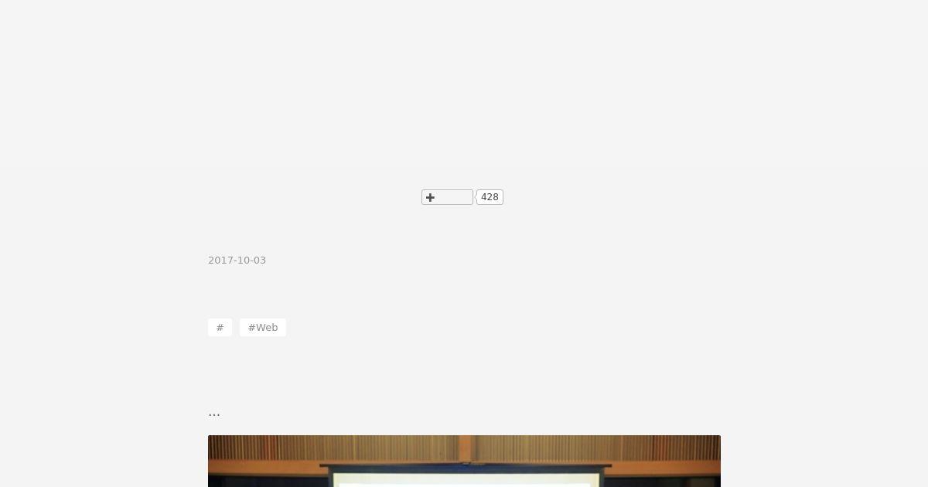Click the plus bookmark button

(x=447, y=197)
